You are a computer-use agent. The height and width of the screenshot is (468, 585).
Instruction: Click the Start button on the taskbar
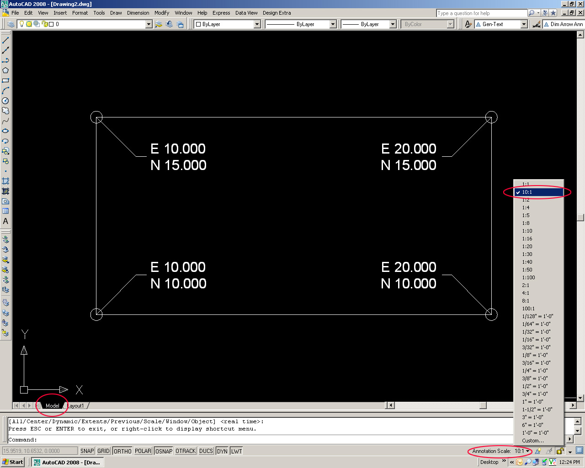[12, 462]
